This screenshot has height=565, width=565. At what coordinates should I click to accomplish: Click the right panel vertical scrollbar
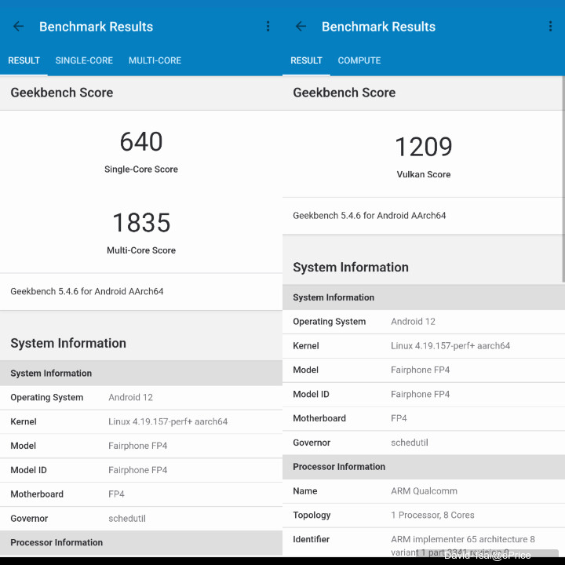click(x=563, y=179)
